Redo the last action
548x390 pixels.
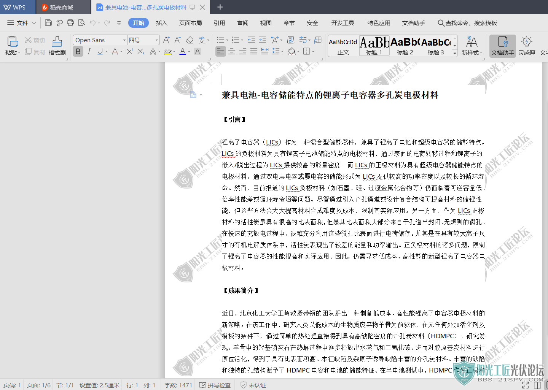click(107, 23)
